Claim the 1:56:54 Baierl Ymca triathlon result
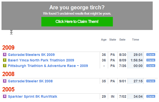Image resolution: width=159 pixels, height=102 pixels. 151,60
